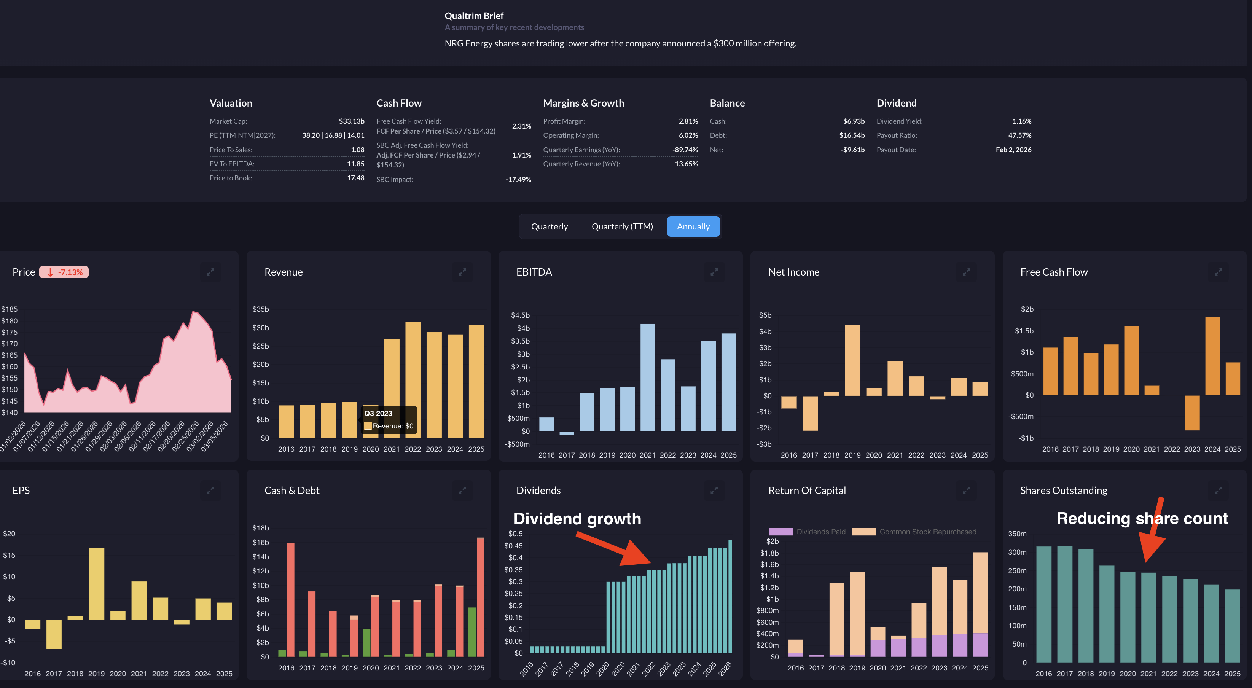This screenshot has width=1252, height=688.
Task: Select the Annually tab
Action: [693, 226]
